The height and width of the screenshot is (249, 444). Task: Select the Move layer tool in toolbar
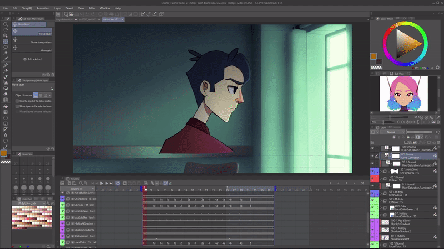(x=6, y=41)
